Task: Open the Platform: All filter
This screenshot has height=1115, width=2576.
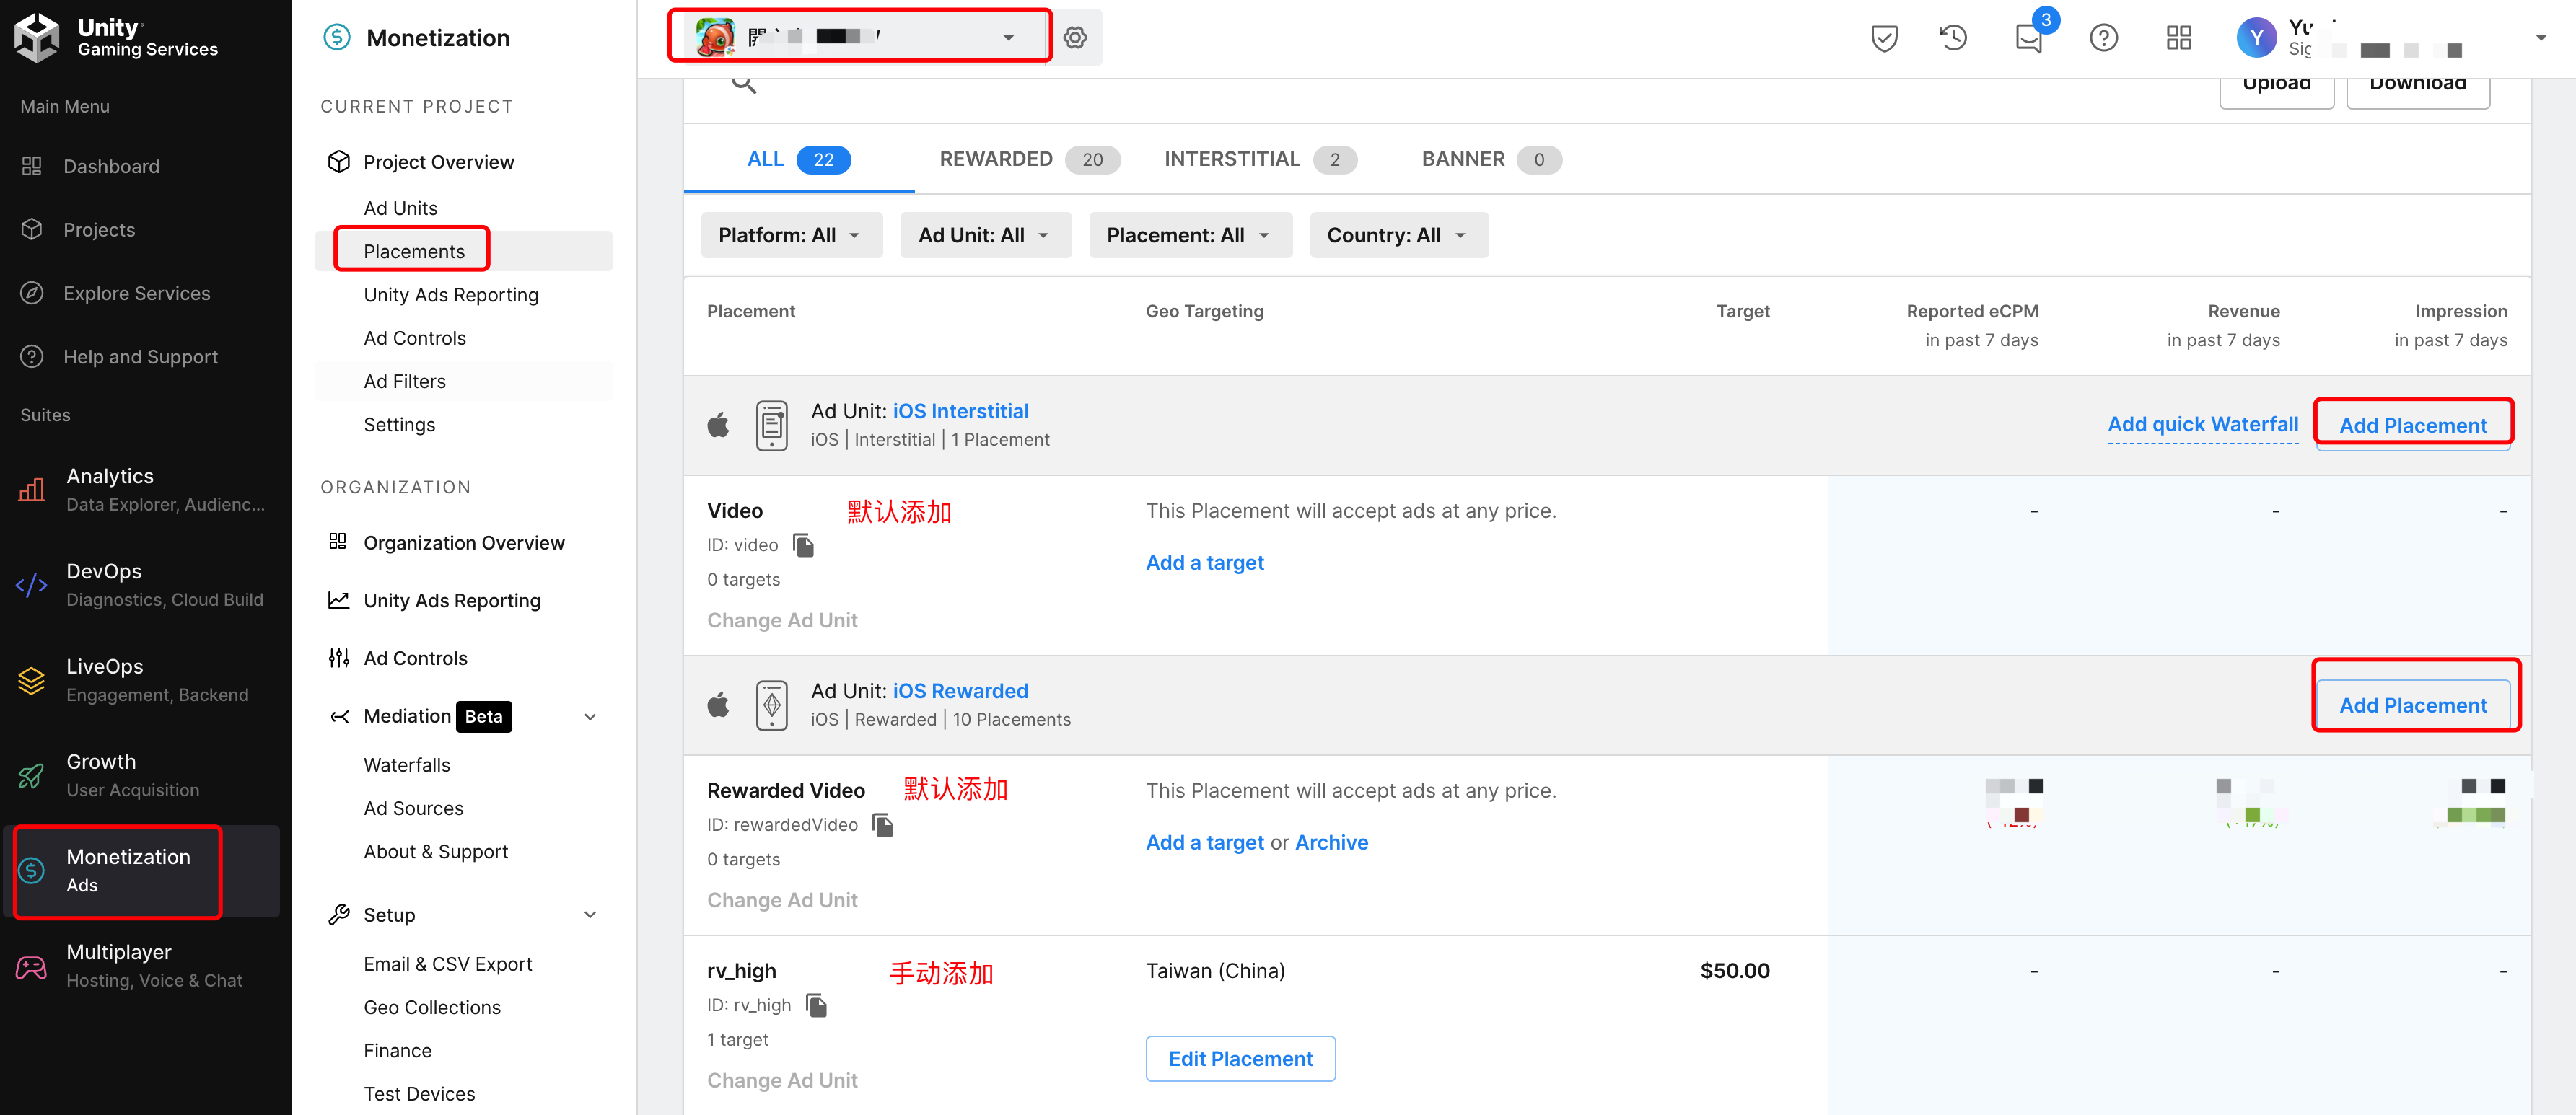Action: [791, 235]
